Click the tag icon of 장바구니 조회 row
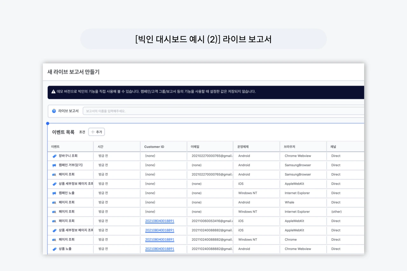407x271 pixels. [x=54, y=156]
